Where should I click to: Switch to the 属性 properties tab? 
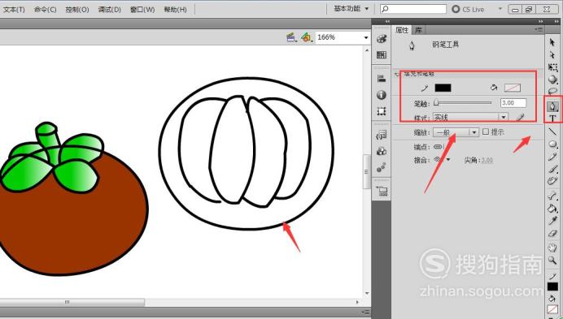[x=402, y=30]
